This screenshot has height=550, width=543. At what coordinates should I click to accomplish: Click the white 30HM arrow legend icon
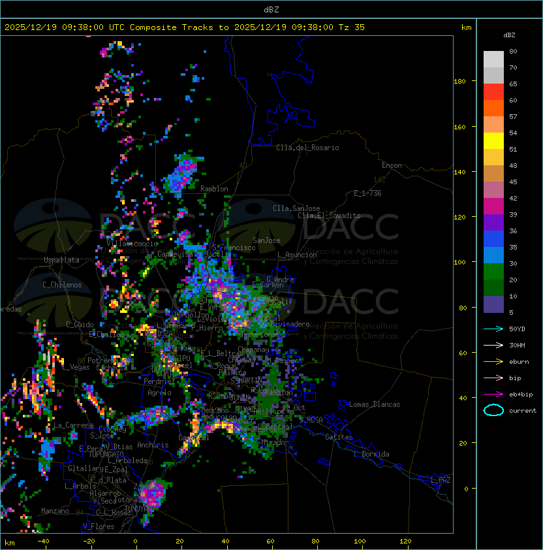(493, 345)
